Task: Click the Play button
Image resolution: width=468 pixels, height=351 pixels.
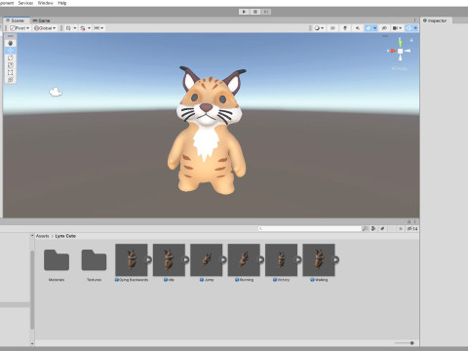Action: pyautogui.click(x=244, y=12)
